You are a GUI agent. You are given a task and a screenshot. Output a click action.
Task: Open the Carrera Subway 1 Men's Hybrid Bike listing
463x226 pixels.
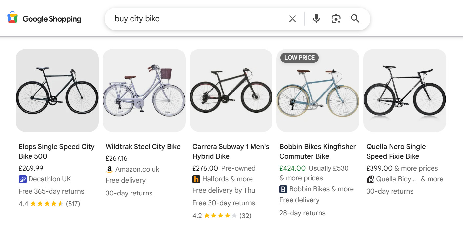pos(231,151)
